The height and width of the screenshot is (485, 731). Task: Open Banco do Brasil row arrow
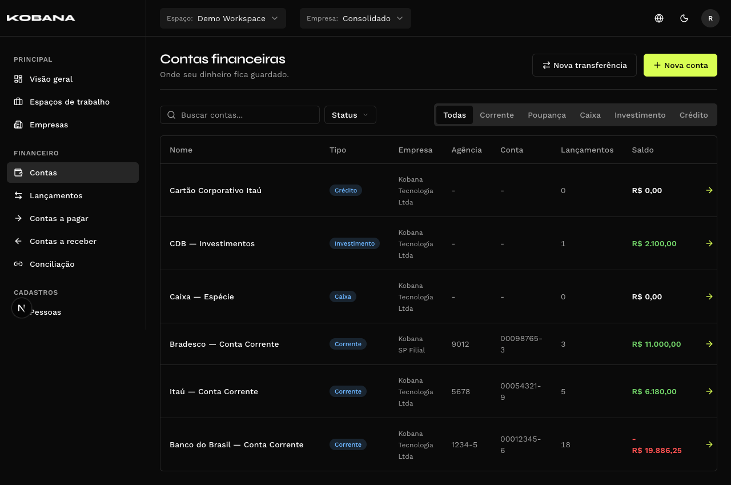click(709, 444)
